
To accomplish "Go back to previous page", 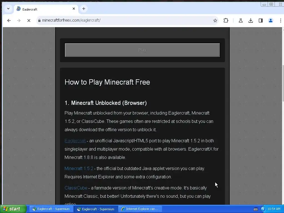I will click(9, 21).
